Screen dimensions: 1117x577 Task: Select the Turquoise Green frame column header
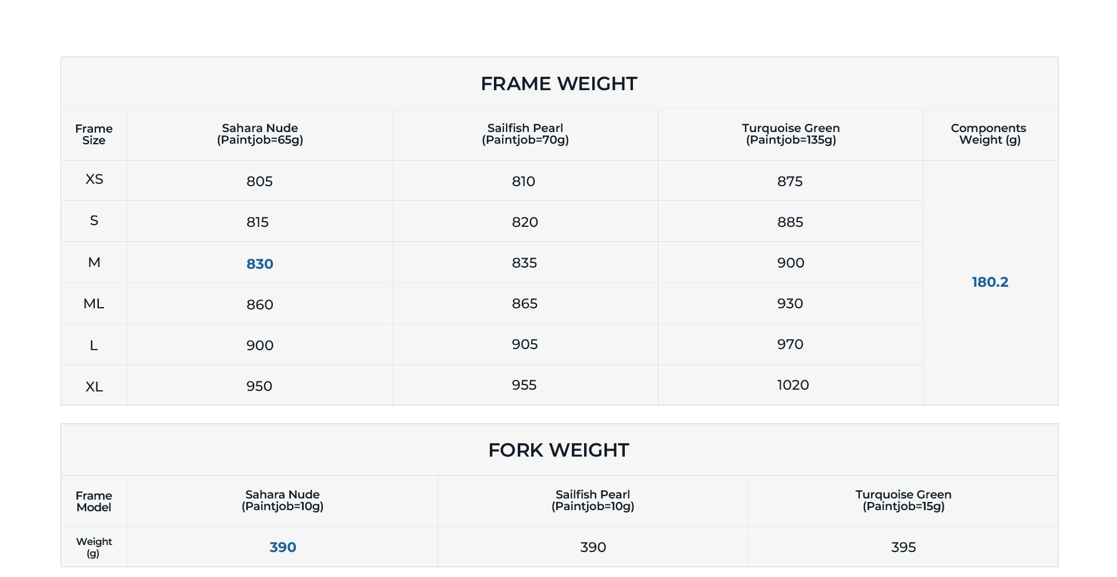point(791,134)
